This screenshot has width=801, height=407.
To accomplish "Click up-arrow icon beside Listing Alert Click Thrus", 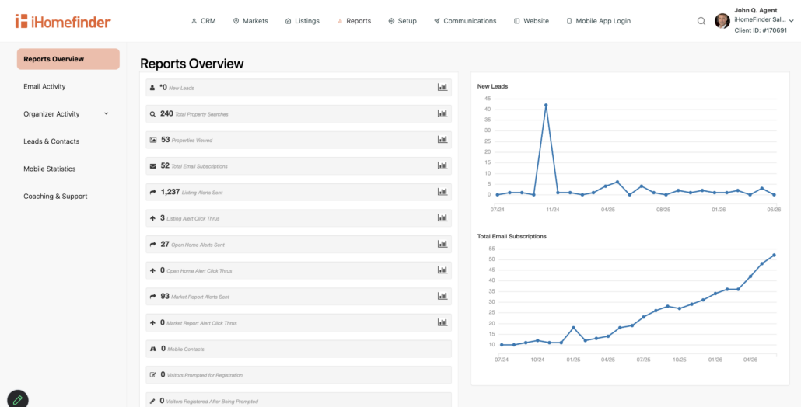I will tap(152, 218).
